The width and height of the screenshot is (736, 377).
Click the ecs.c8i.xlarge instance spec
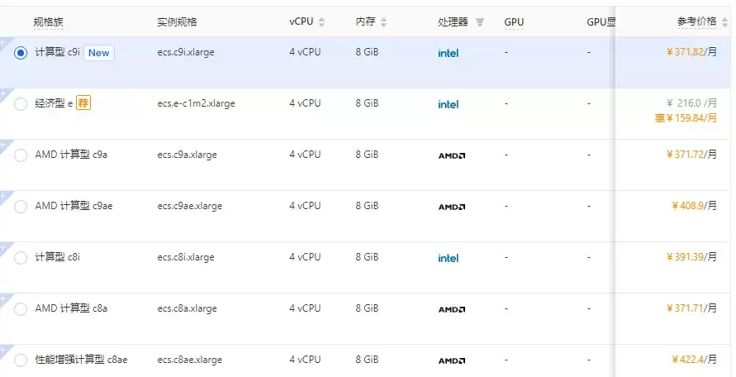click(186, 258)
